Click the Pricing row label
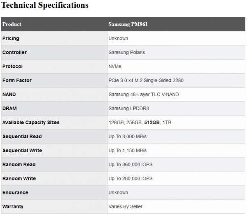This screenshot has width=247, height=215. pos(11,38)
